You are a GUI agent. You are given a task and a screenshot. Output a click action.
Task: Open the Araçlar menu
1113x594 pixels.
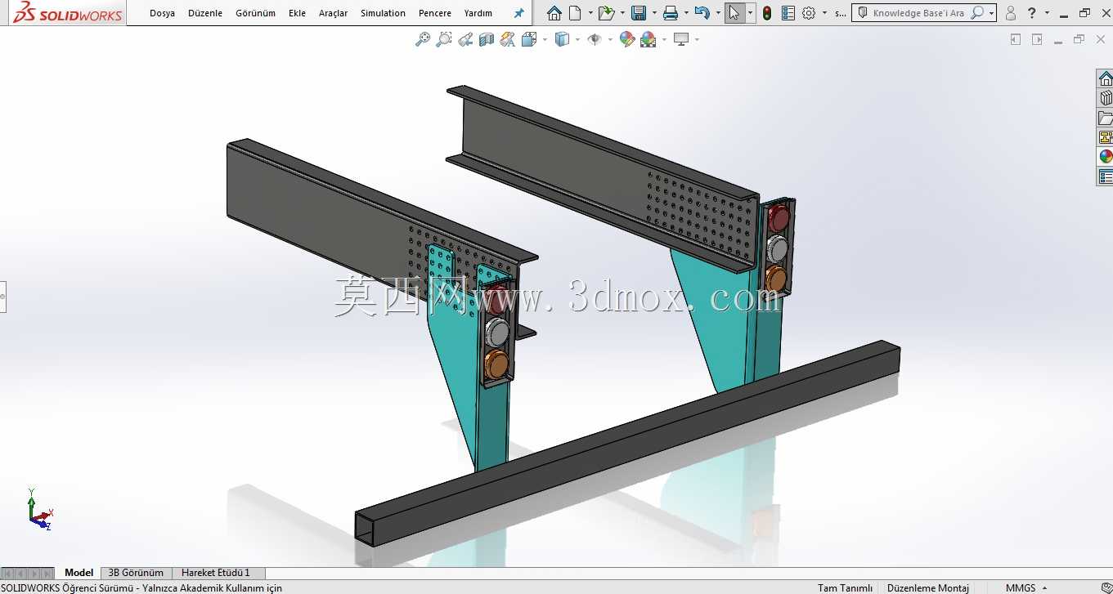point(333,13)
